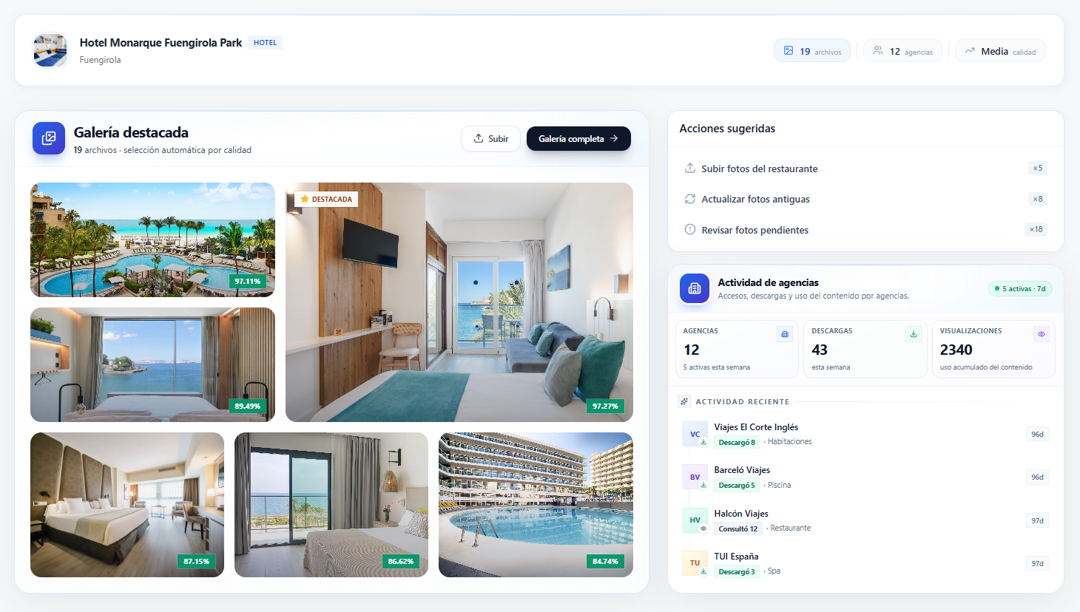The height and width of the screenshot is (612, 1080).
Task: Click the 5 activas · 7d status badge
Action: [1019, 288]
